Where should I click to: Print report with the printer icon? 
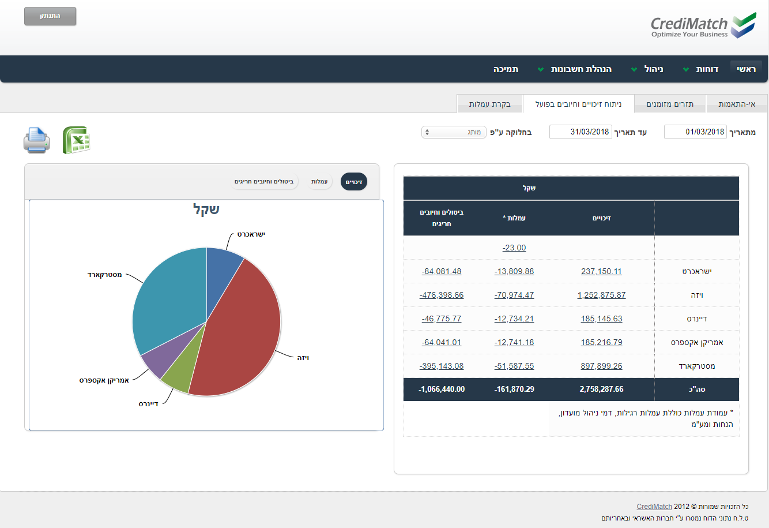point(36,141)
